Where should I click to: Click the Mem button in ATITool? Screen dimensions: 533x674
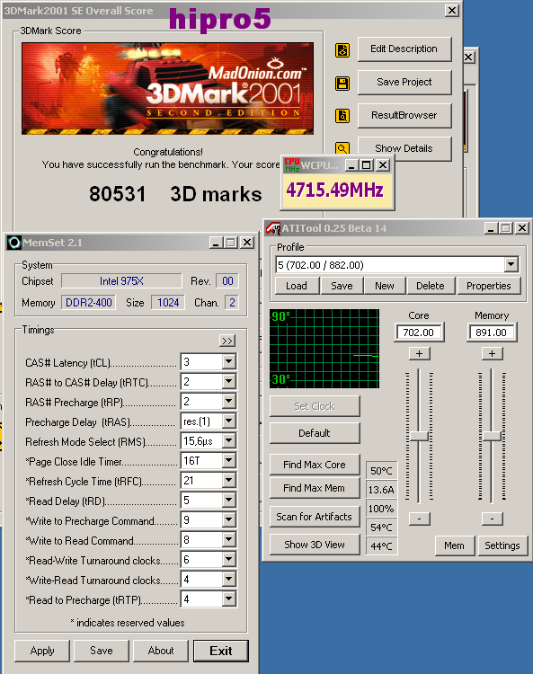point(454,545)
